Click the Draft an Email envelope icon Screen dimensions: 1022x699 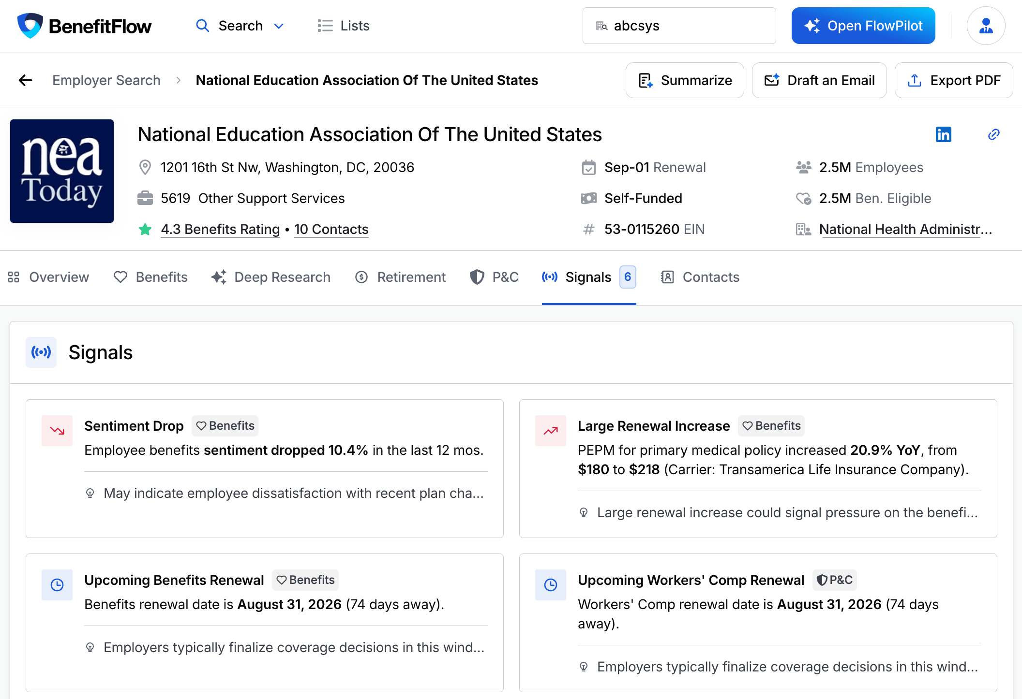tap(772, 80)
